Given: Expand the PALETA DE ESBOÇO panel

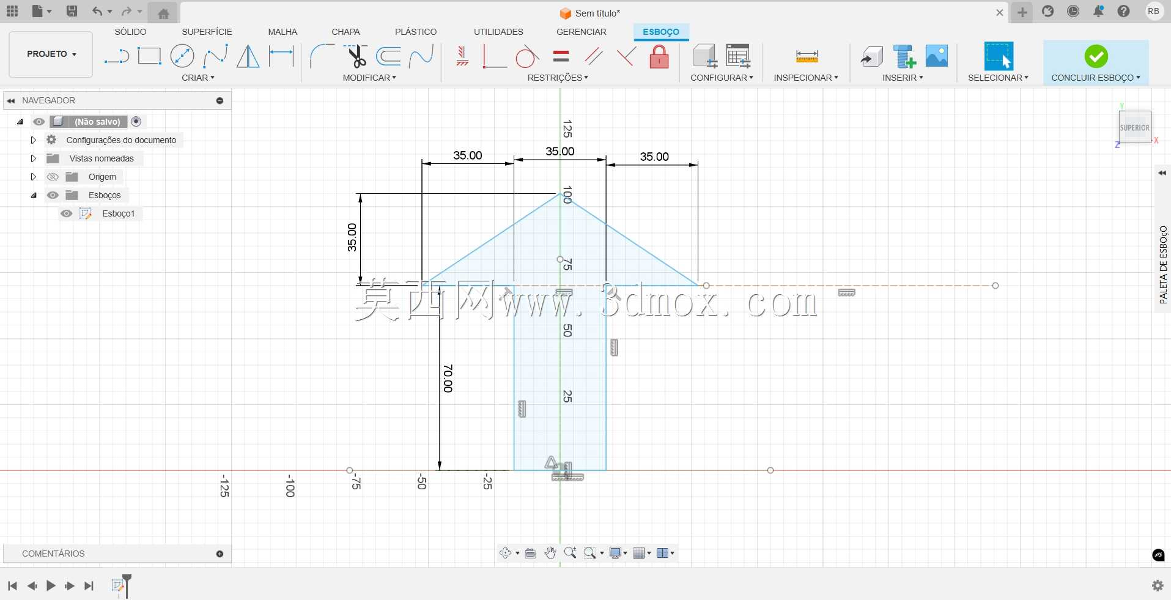Looking at the screenshot, I should (x=1162, y=173).
